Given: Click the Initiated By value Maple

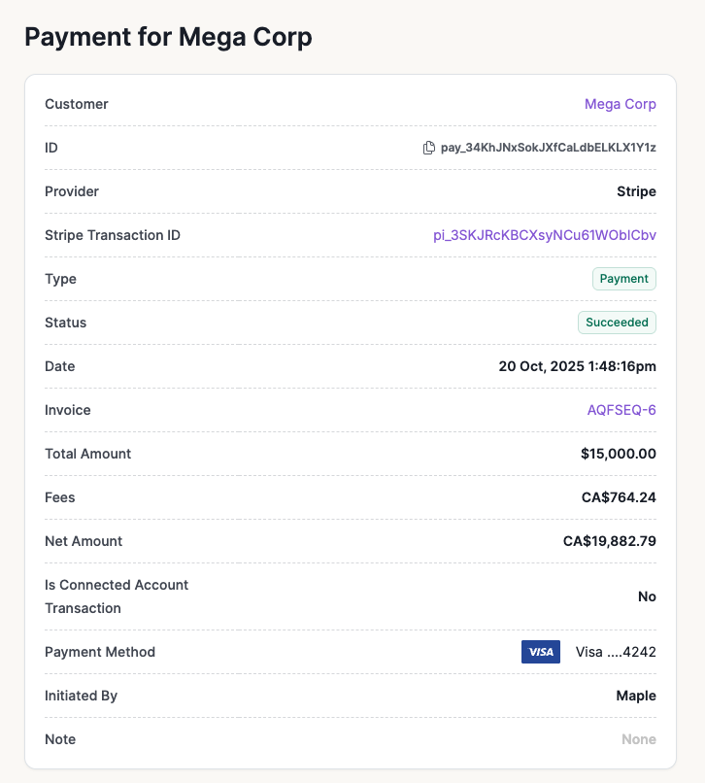Looking at the screenshot, I should click(x=635, y=696).
